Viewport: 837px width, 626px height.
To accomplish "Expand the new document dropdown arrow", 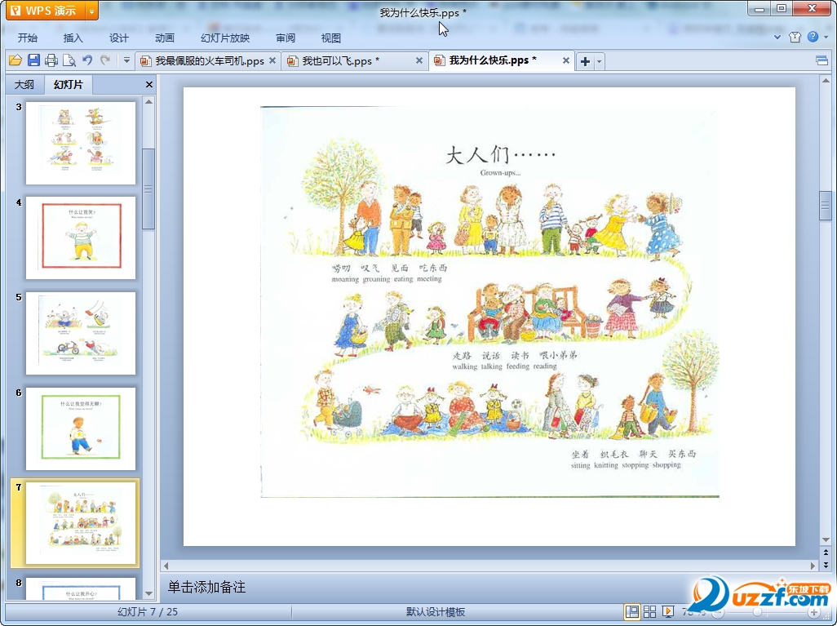I will [599, 61].
